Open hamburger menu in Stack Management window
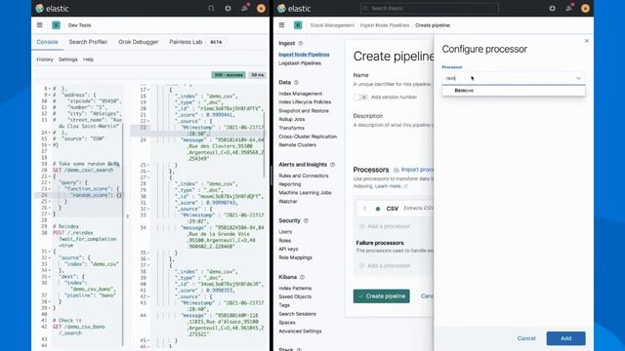625x351 pixels. [282, 25]
